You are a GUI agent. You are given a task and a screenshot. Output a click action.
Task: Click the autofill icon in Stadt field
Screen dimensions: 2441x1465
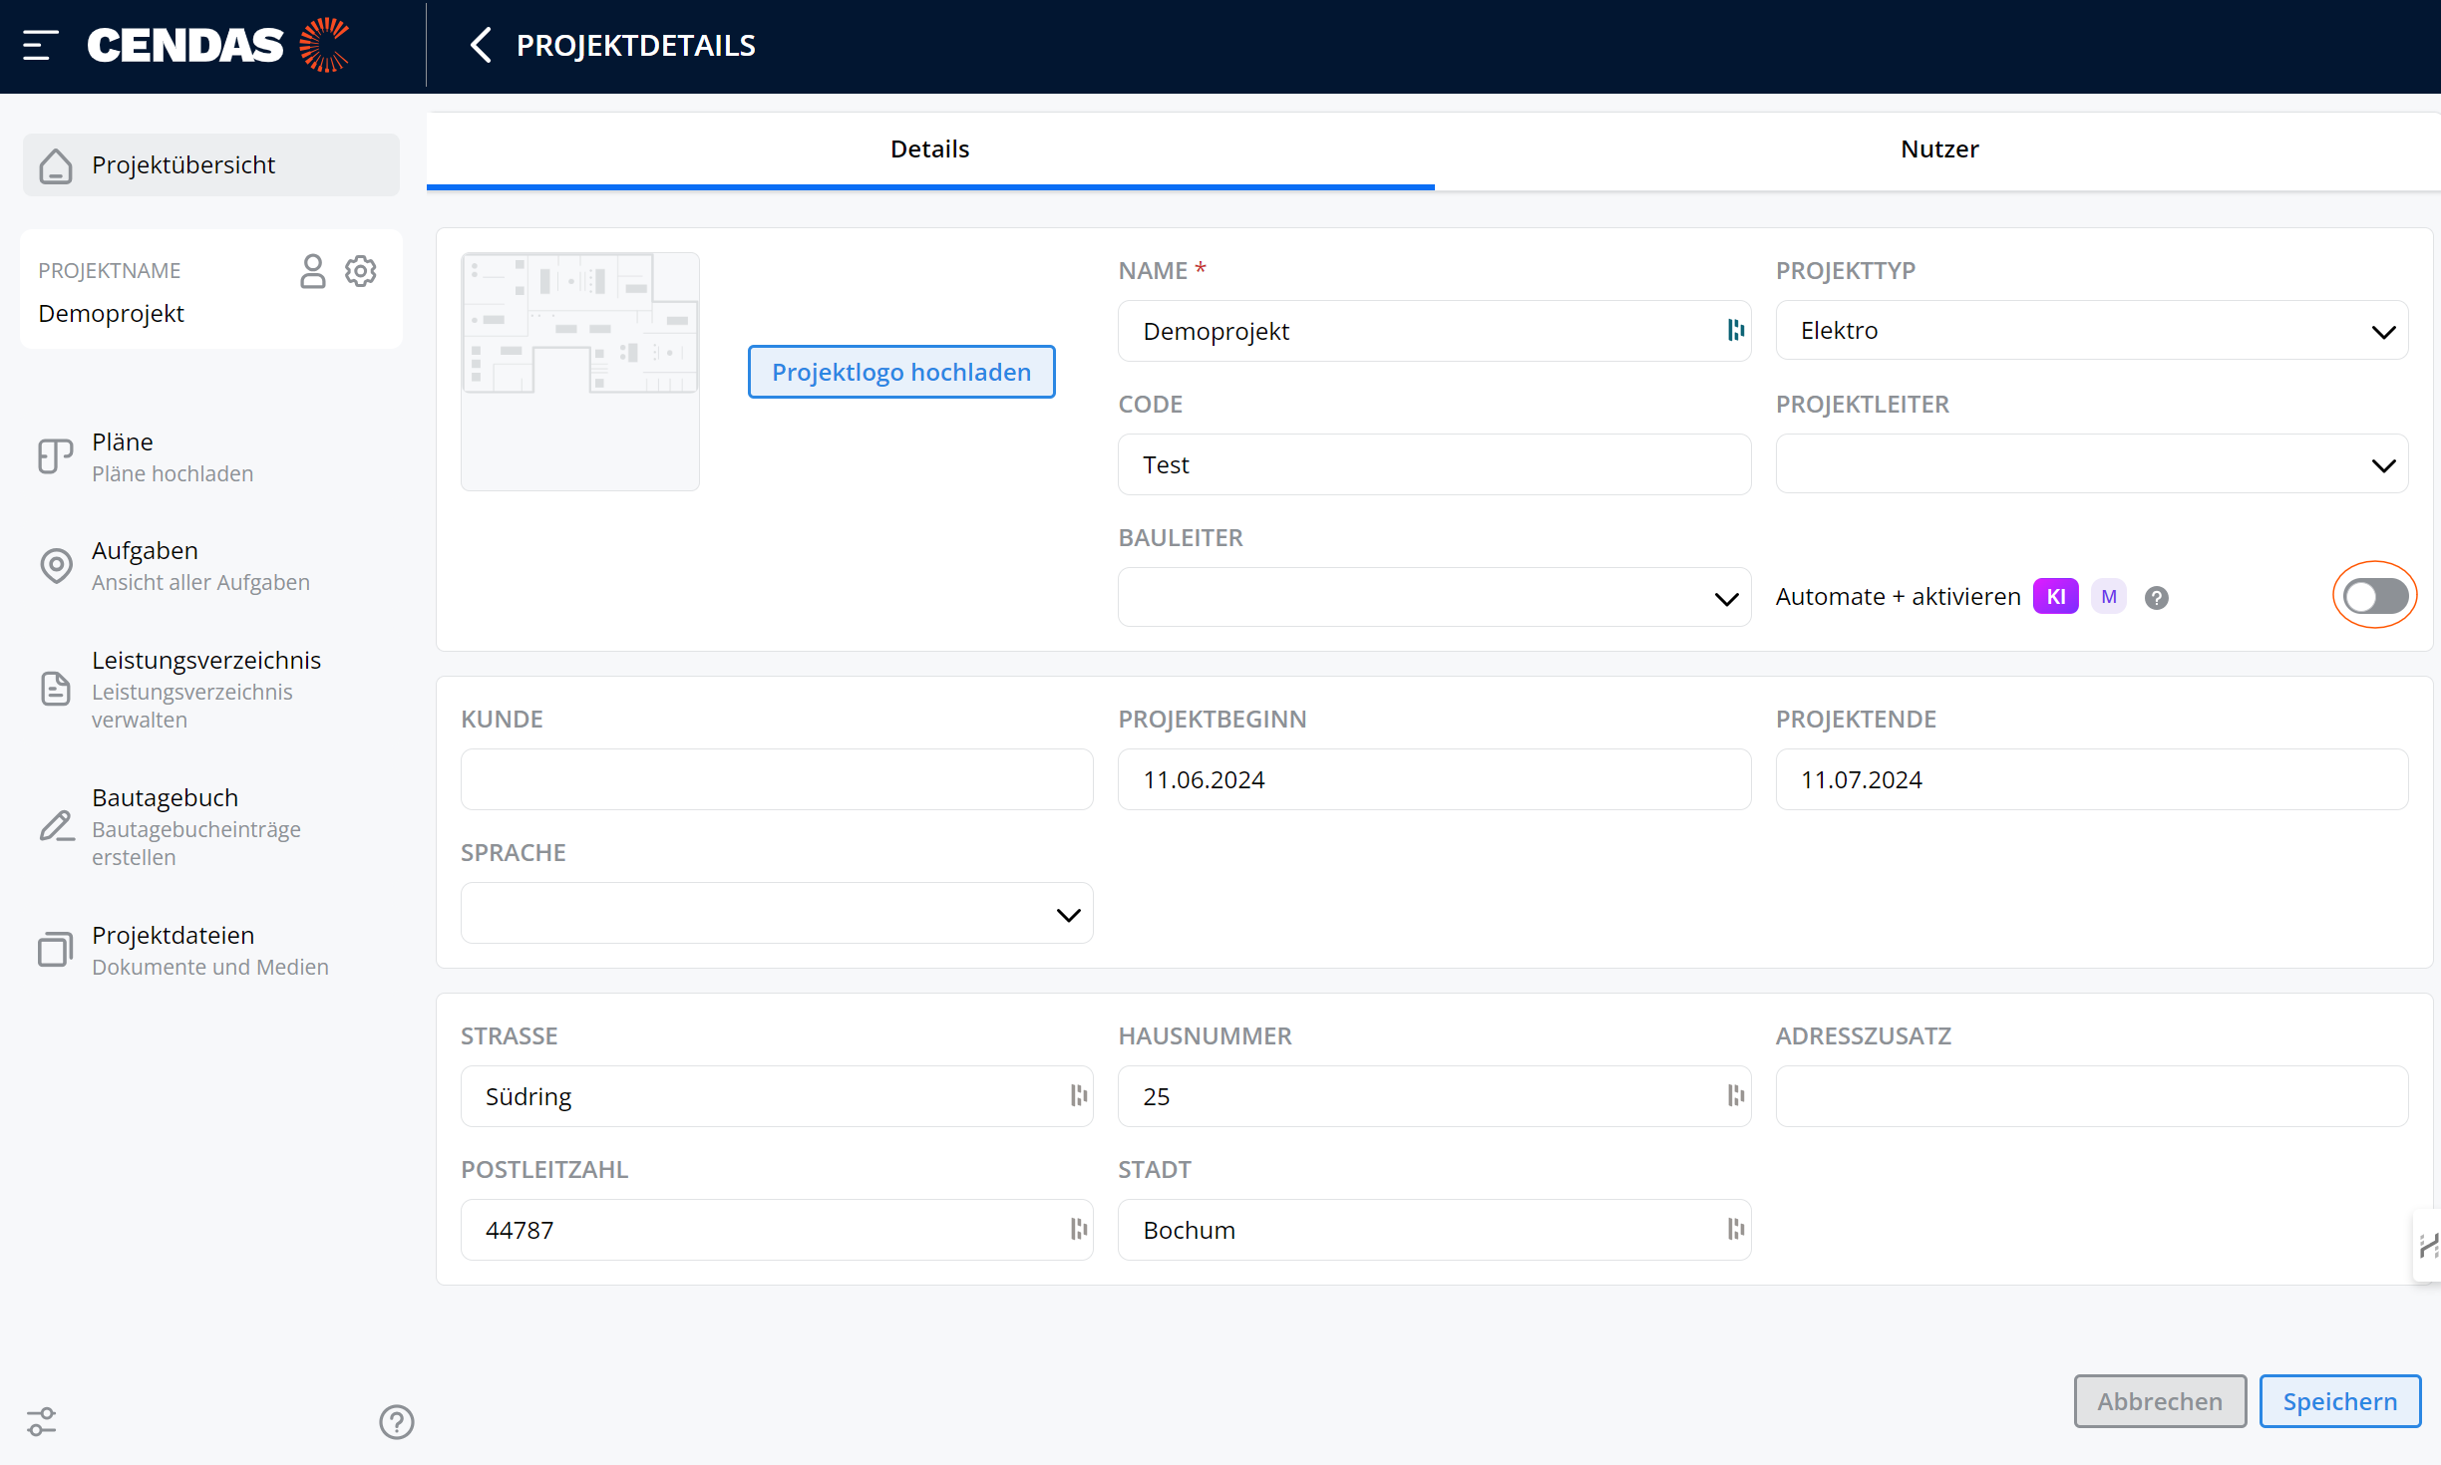click(x=1735, y=1229)
